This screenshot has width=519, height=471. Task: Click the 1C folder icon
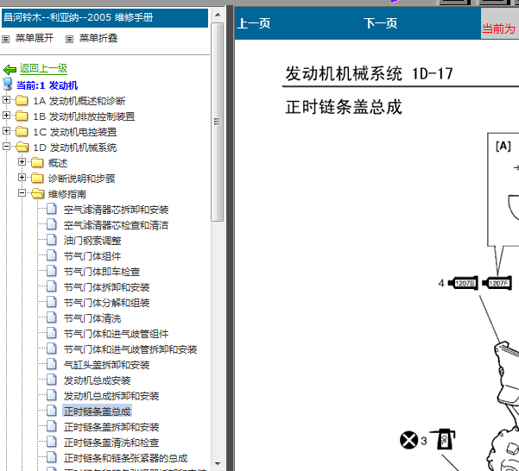pyautogui.click(x=22, y=131)
